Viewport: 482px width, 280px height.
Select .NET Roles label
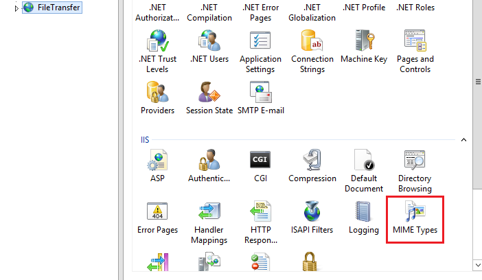point(415,8)
